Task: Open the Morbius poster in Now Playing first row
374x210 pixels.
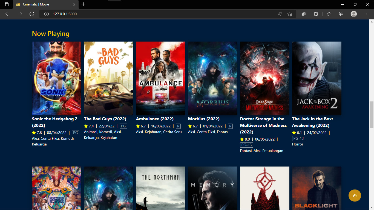Action: (x=213, y=78)
